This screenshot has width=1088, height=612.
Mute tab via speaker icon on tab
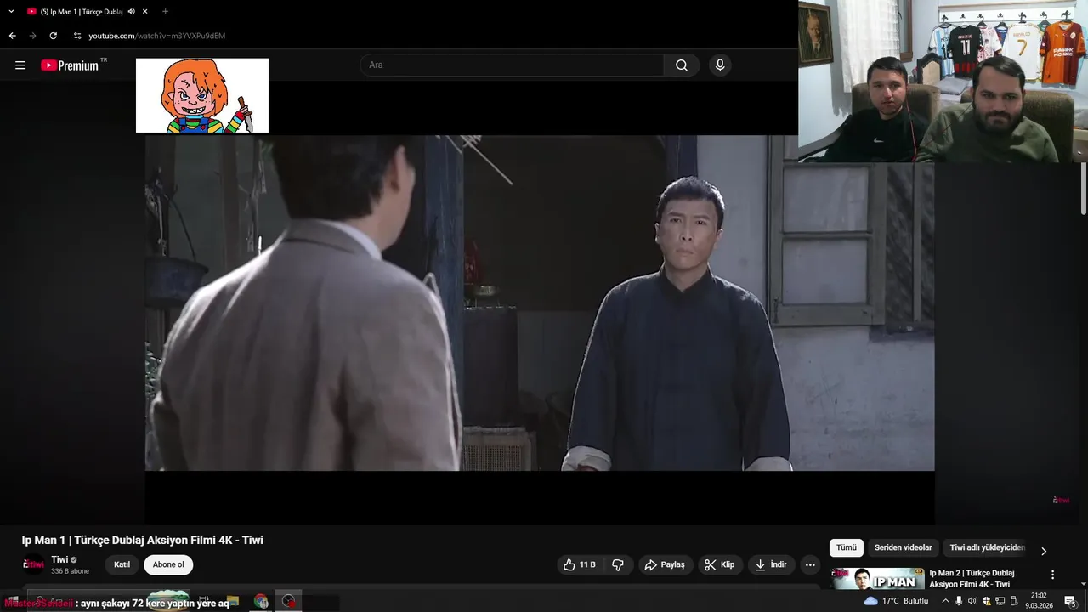click(132, 11)
